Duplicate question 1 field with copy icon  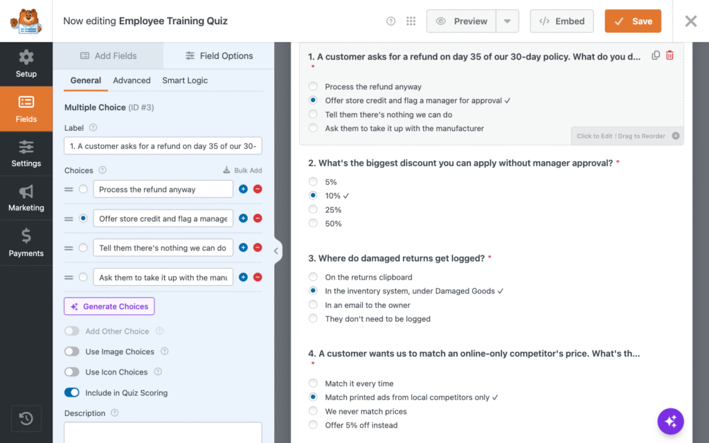(x=655, y=55)
